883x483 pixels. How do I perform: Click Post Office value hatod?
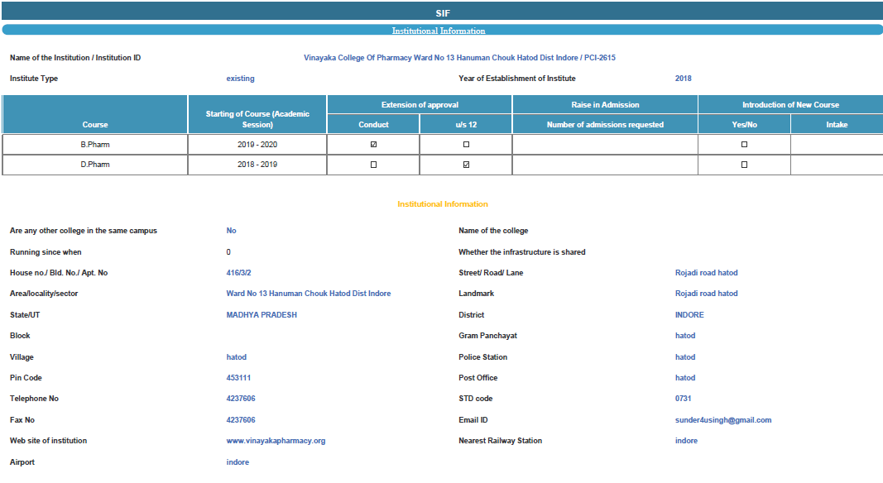[685, 378]
